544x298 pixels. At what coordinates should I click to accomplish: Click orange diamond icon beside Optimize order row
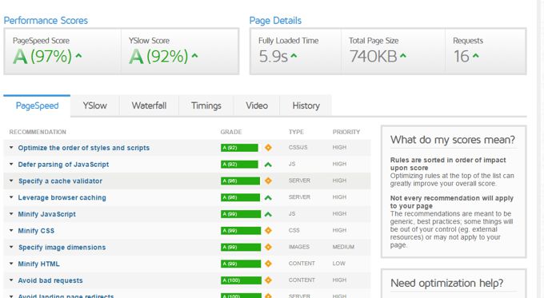(x=268, y=148)
